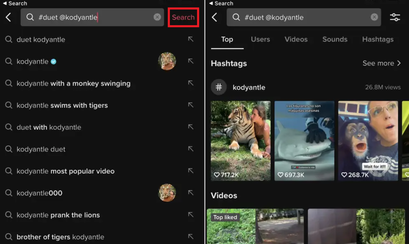Open kodyantle000 avatar thumbnail

[x=167, y=192]
